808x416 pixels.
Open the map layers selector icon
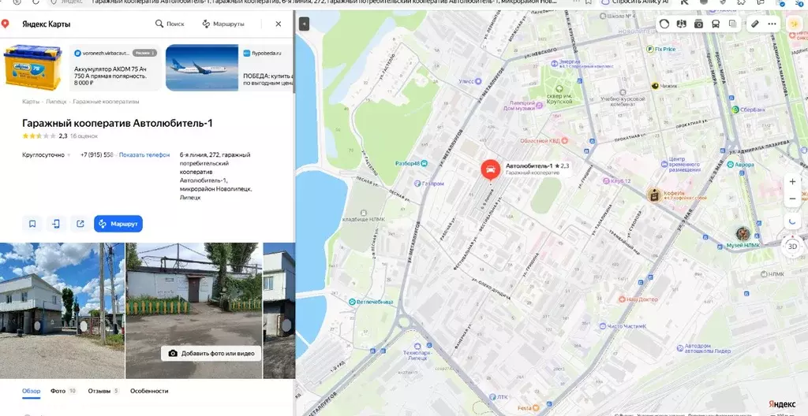pyautogui.click(x=733, y=24)
